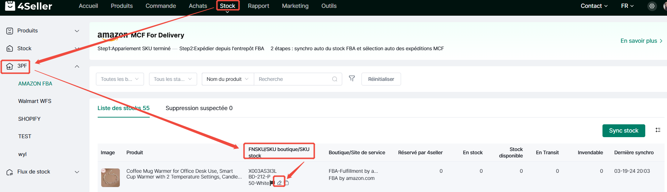
Task: Click the Réservé par 4seller column header
Action: pos(420,153)
